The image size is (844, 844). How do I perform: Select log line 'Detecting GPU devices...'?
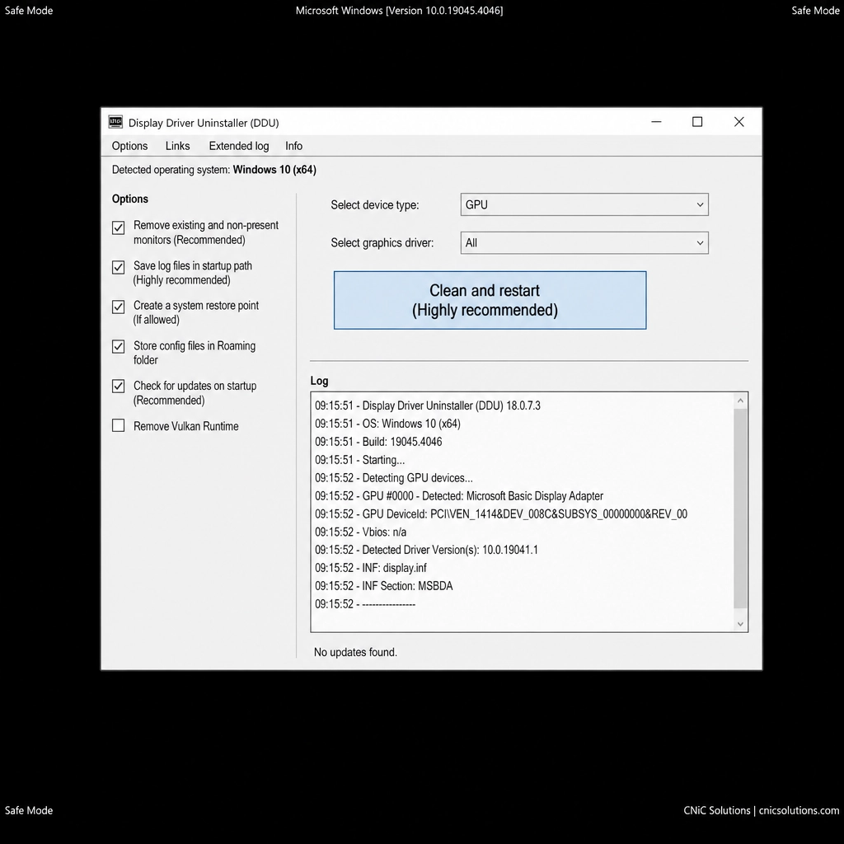tap(394, 477)
